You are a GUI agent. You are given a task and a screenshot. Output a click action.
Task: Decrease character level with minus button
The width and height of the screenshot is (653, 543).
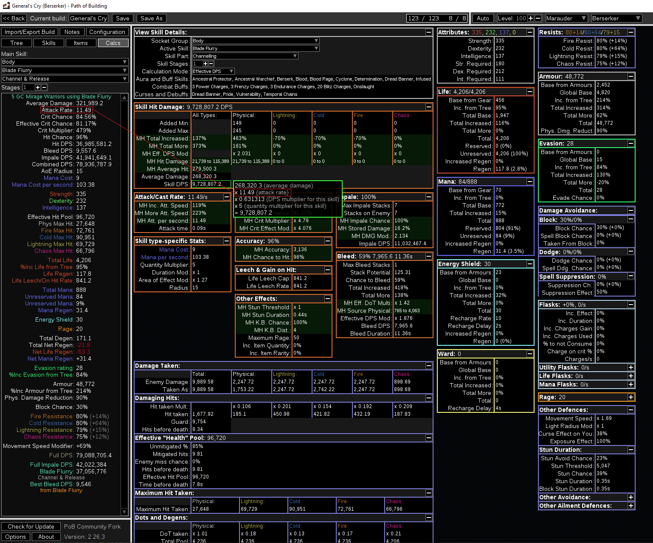(x=538, y=18)
